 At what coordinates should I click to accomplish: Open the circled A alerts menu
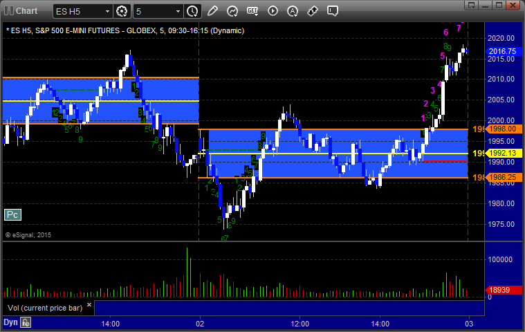pyautogui.click(x=293, y=11)
